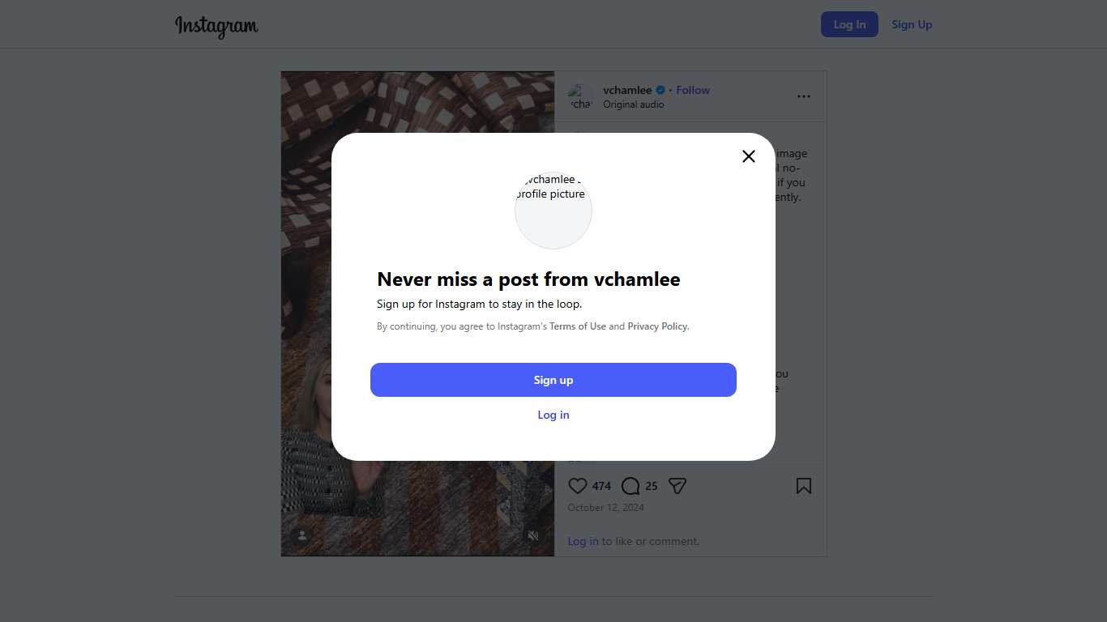1107x622 pixels.
Task: Click Log in link in the dialog
Action: point(553,415)
